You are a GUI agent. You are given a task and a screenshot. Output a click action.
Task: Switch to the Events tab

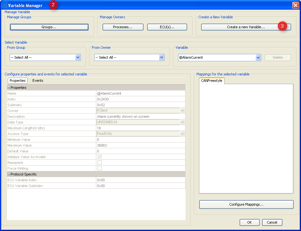(x=38, y=81)
